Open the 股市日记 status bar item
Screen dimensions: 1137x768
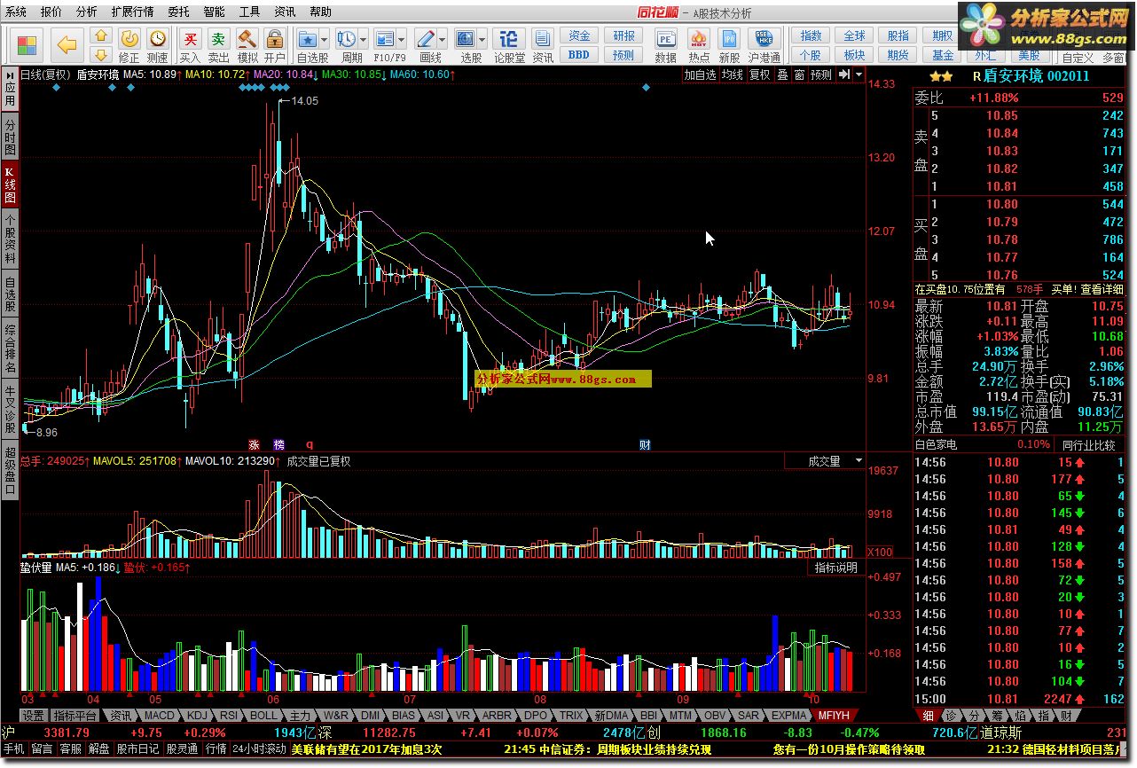pyautogui.click(x=137, y=748)
